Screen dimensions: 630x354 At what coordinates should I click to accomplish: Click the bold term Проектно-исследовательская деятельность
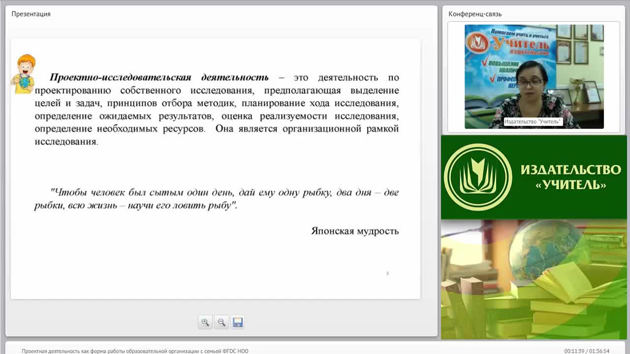point(159,77)
